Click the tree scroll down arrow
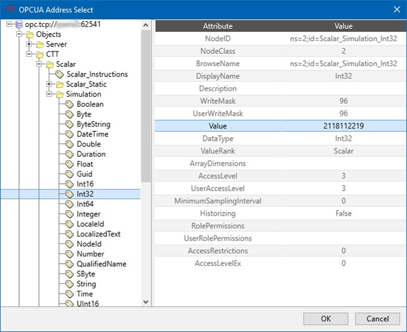The height and width of the screenshot is (332, 407). coord(145,302)
